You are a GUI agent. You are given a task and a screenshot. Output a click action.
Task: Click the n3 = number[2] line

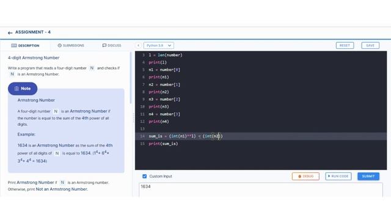[164, 99]
